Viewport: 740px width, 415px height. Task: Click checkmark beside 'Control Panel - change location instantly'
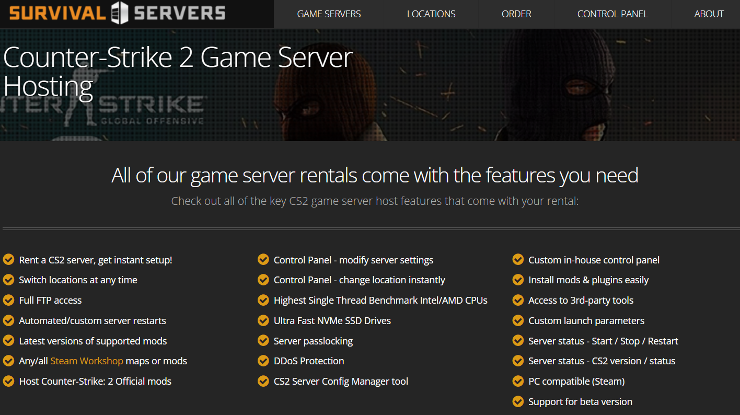(x=263, y=280)
